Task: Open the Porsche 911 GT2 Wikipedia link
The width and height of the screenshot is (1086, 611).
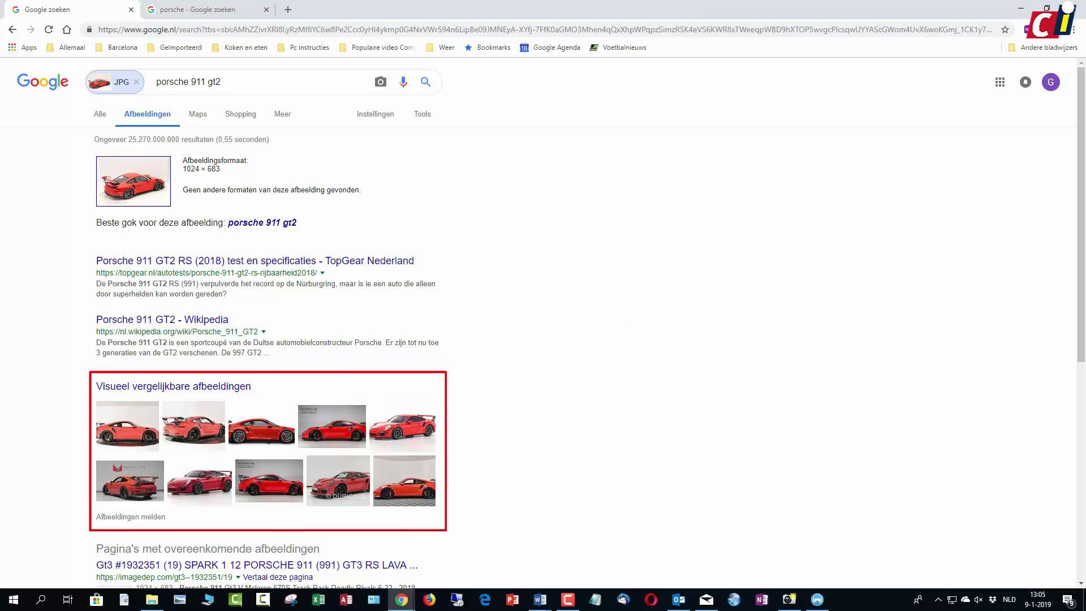Action: [x=162, y=319]
